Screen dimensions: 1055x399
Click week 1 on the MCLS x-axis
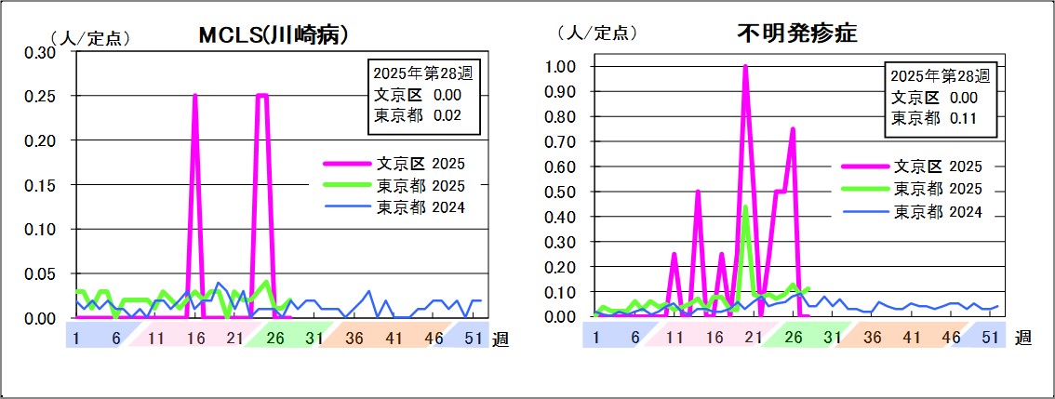pos(76,338)
